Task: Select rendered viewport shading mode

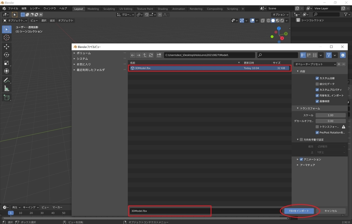Action: 282,20
